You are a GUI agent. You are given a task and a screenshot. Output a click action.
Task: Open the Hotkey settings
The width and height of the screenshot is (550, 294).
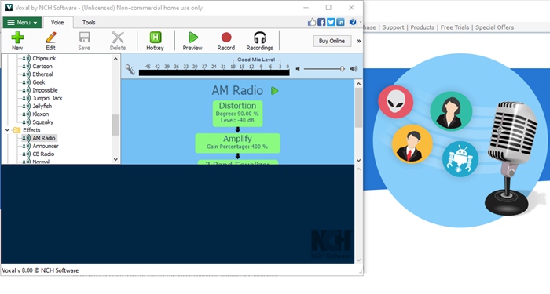point(155,41)
